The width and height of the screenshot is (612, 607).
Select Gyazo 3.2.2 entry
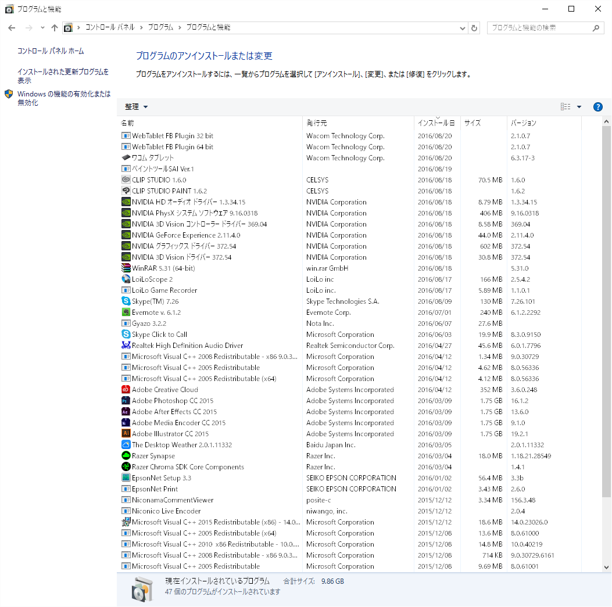tap(349, 324)
